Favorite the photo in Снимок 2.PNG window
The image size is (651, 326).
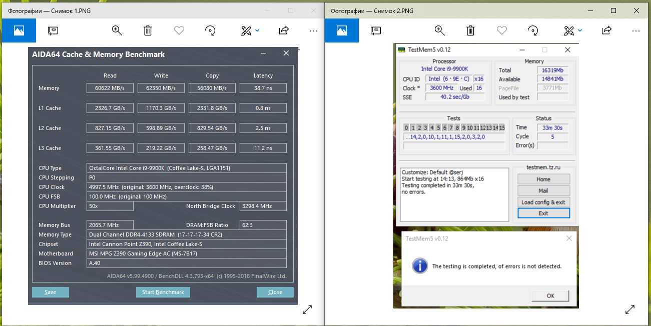[502, 30]
